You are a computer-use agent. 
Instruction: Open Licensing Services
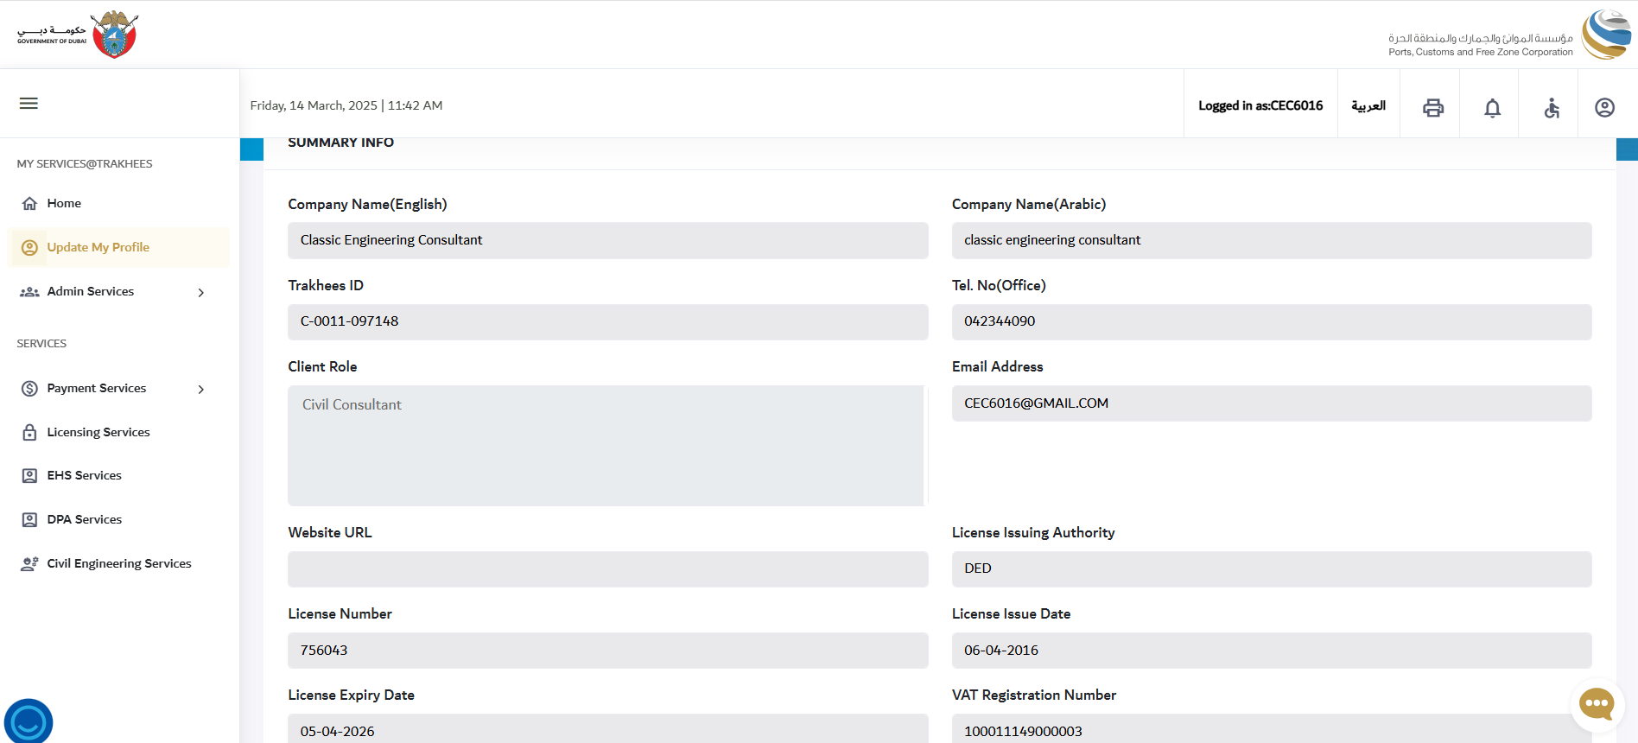[98, 433]
